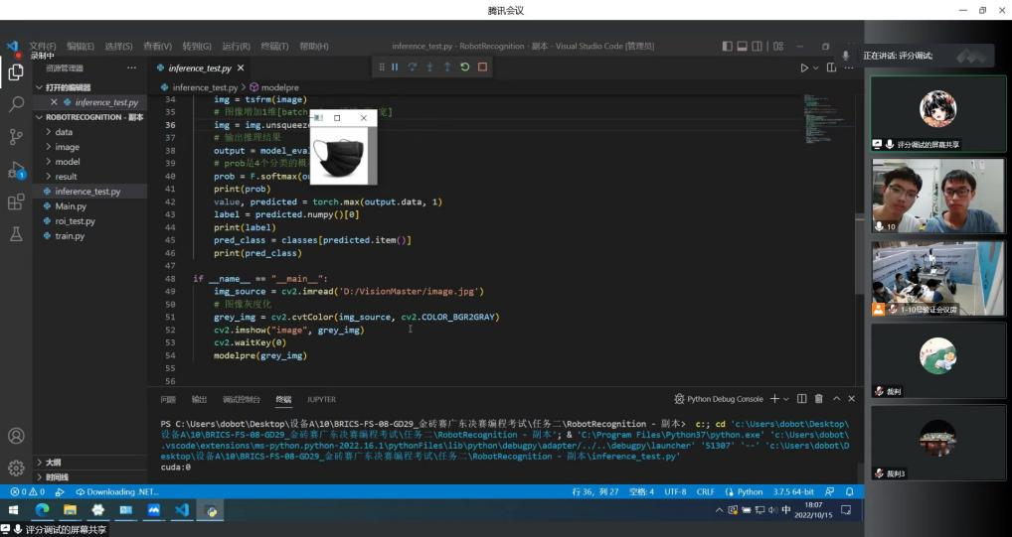1012x537 pixels.
Task: Close the inference_test.py editor tab
Action: tap(241, 67)
